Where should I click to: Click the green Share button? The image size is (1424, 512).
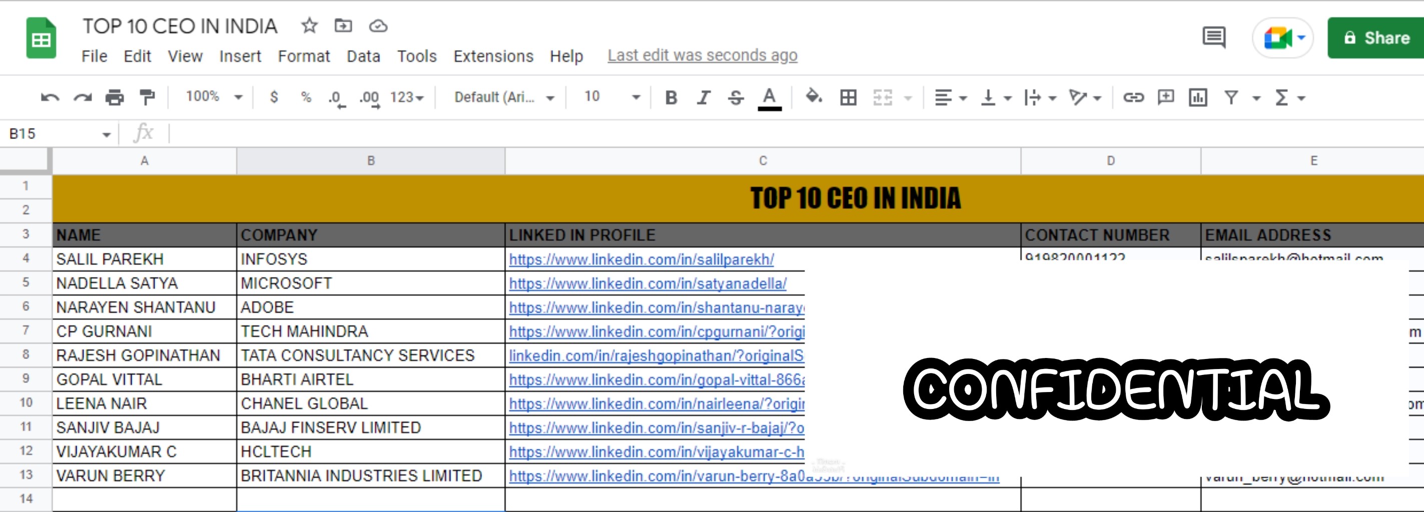coord(1376,37)
